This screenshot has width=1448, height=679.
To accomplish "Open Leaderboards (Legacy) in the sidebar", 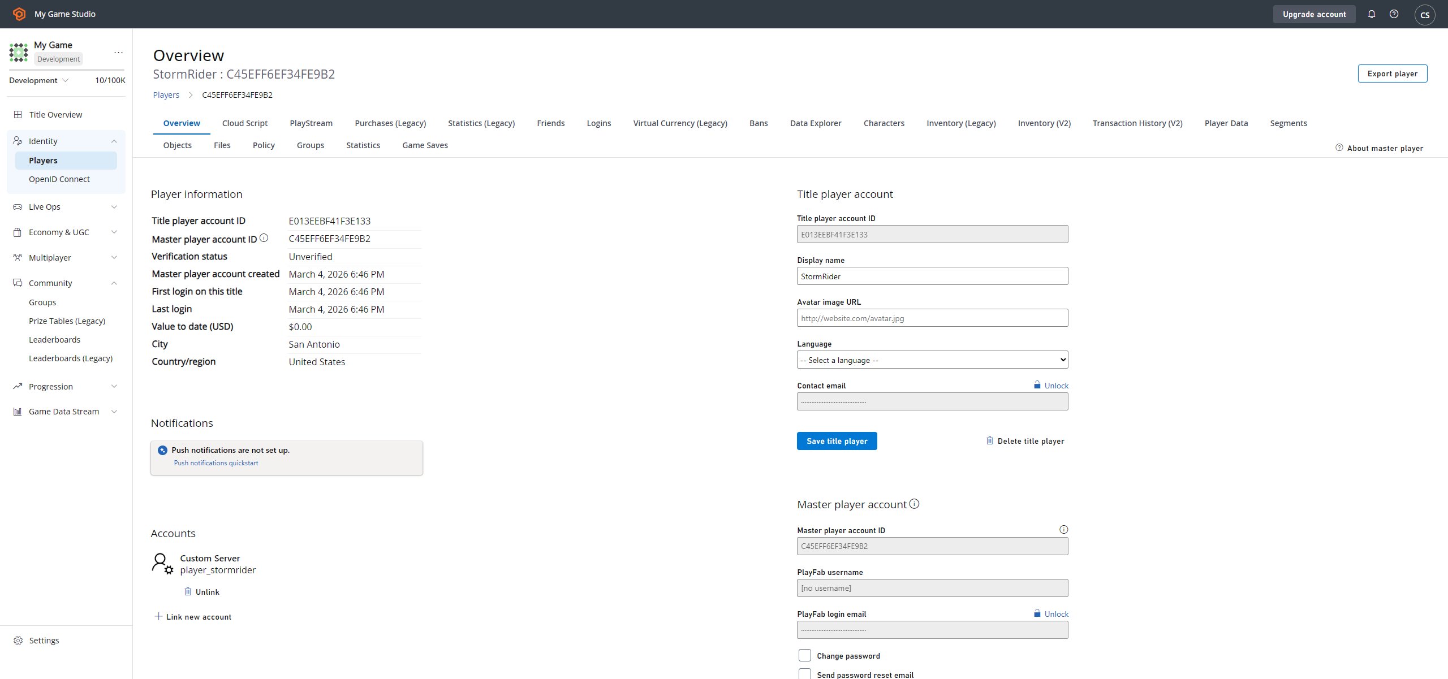I will 71,358.
